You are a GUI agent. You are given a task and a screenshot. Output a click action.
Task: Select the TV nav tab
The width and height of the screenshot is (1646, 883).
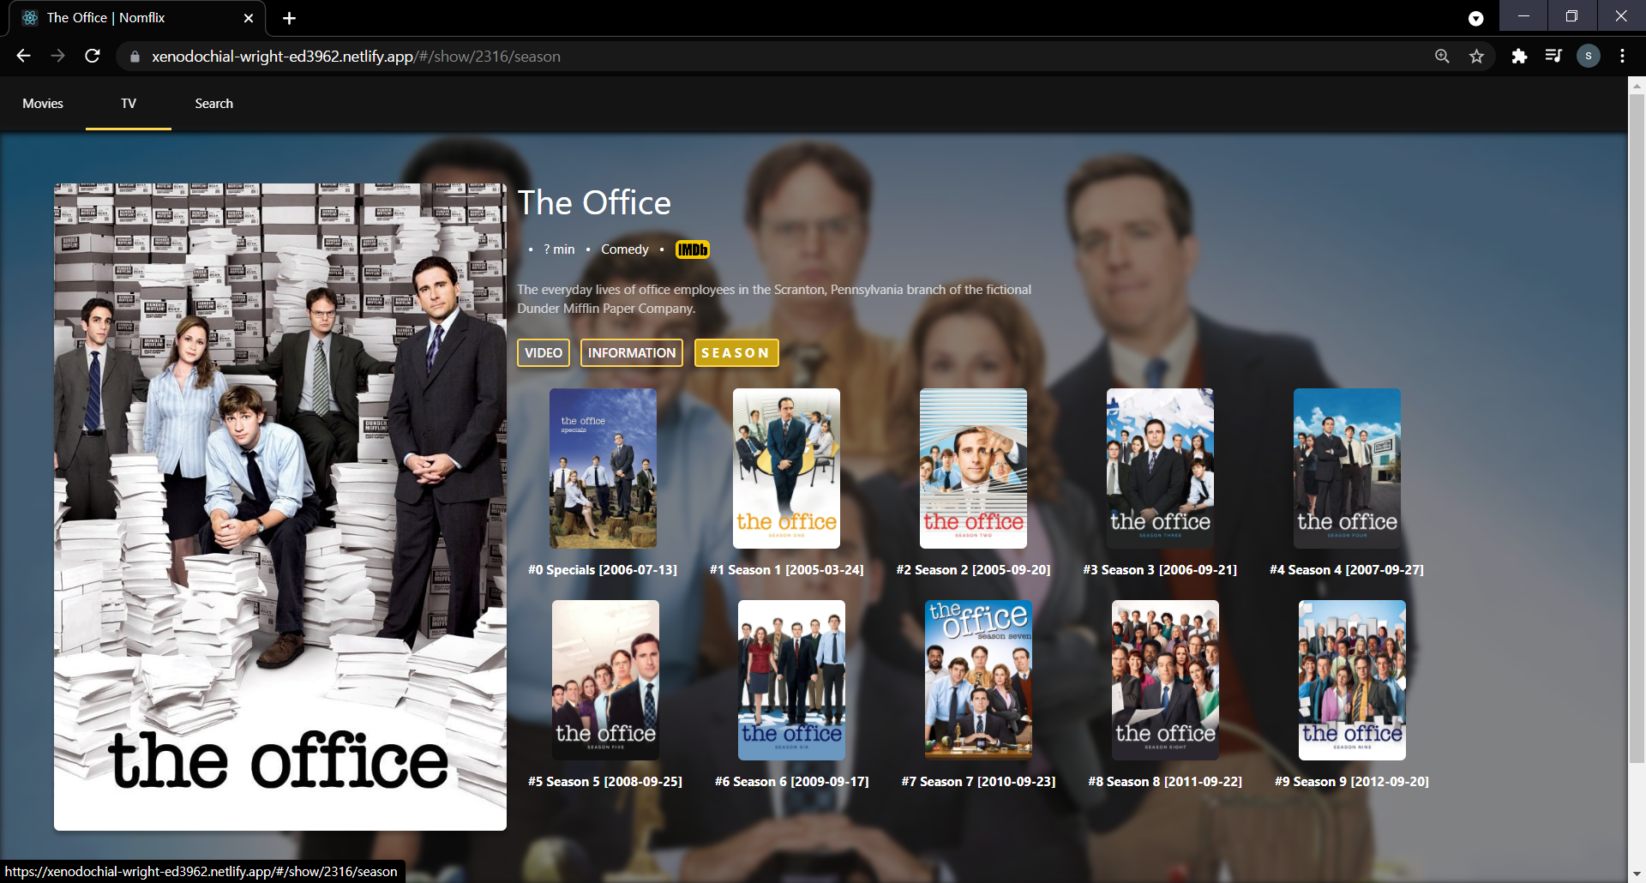(x=129, y=104)
